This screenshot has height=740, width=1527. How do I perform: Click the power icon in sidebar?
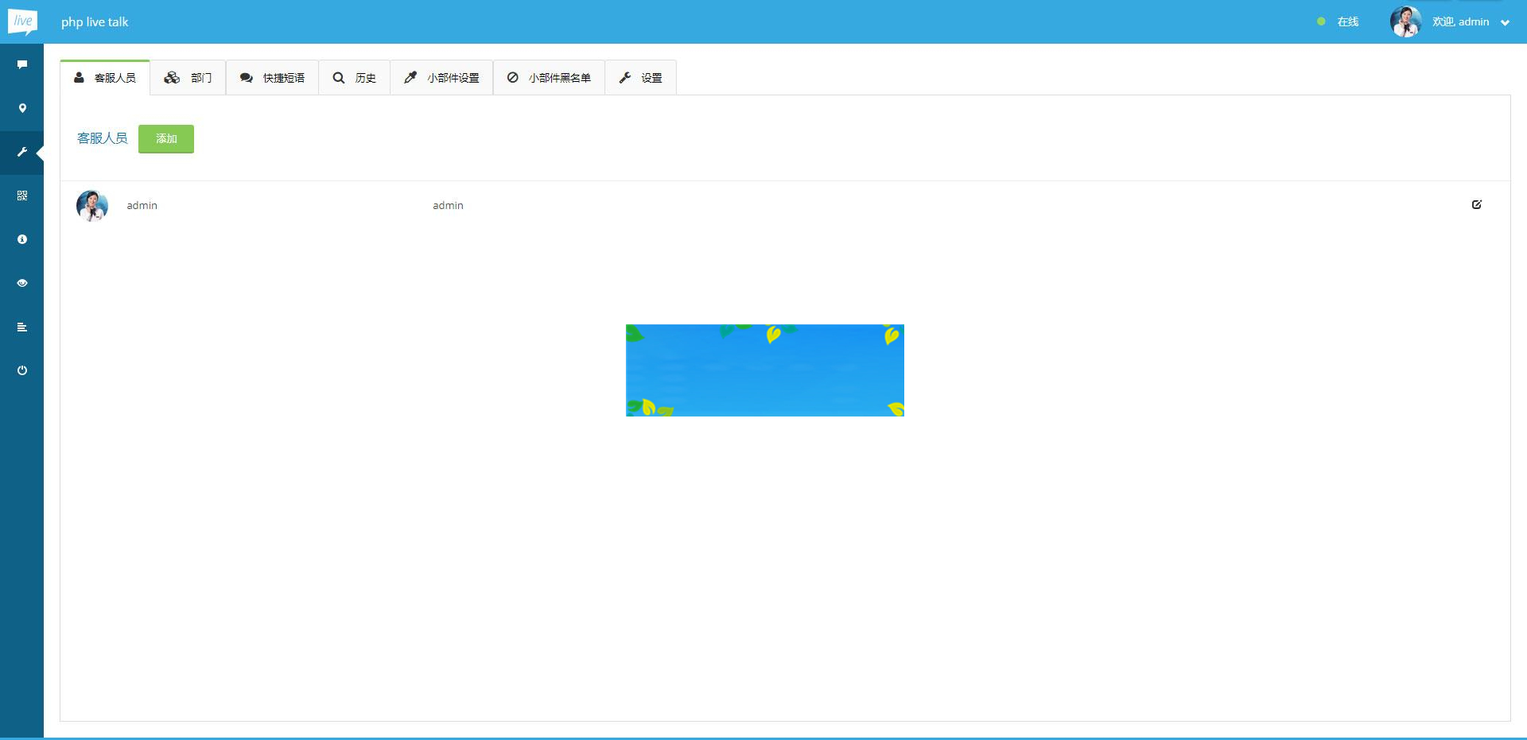point(22,370)
